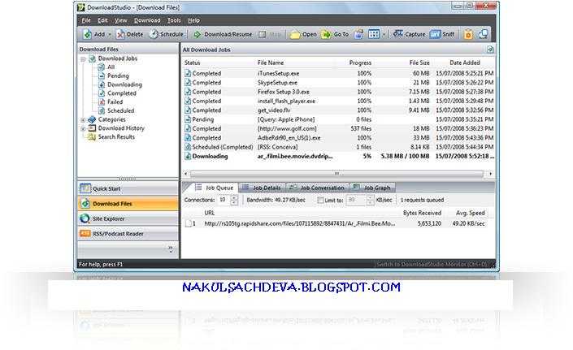
Task: Click the save icon right of Go To
Action: (359, 34)
